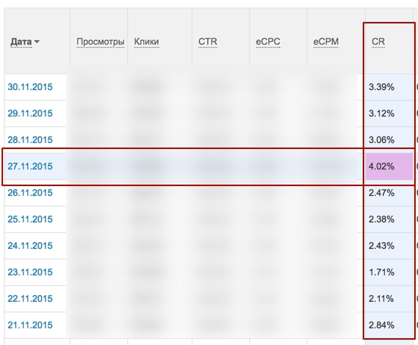Open the 22.11.2015 date link
The image size is (418, 345).
[x=30, y=299]
